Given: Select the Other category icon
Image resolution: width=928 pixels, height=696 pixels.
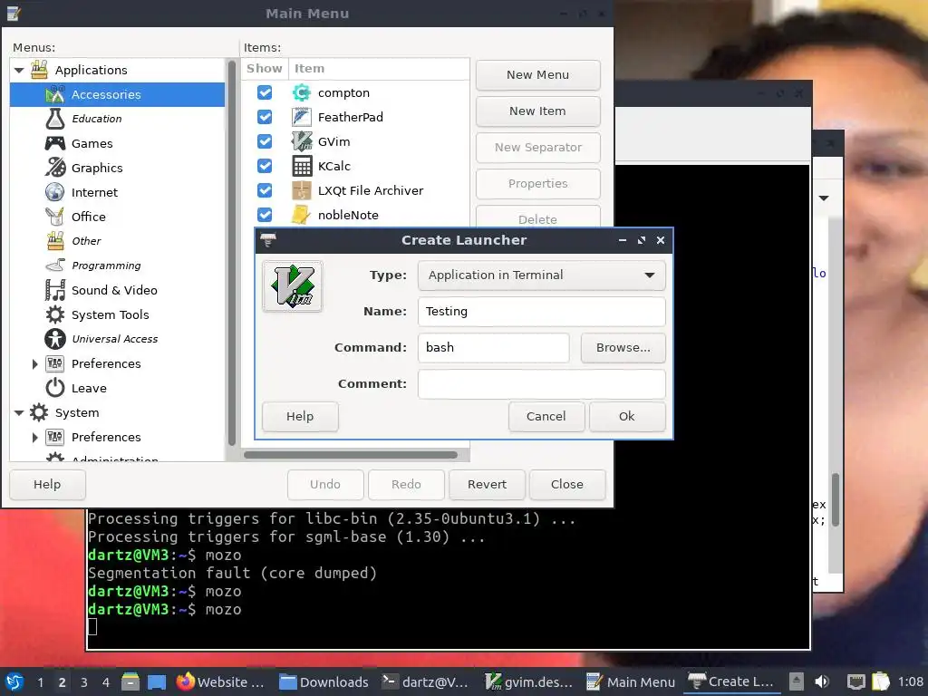Looking at the screenshot, I should (55, 241).
